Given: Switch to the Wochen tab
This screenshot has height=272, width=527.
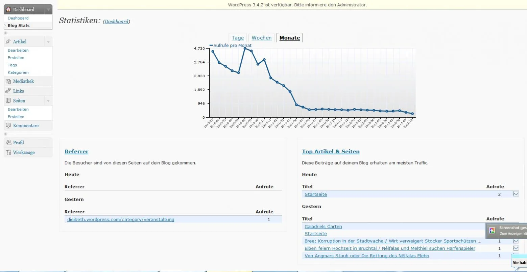Looking at the screenshot, I should pyautogui.click(x=262, y=38).
